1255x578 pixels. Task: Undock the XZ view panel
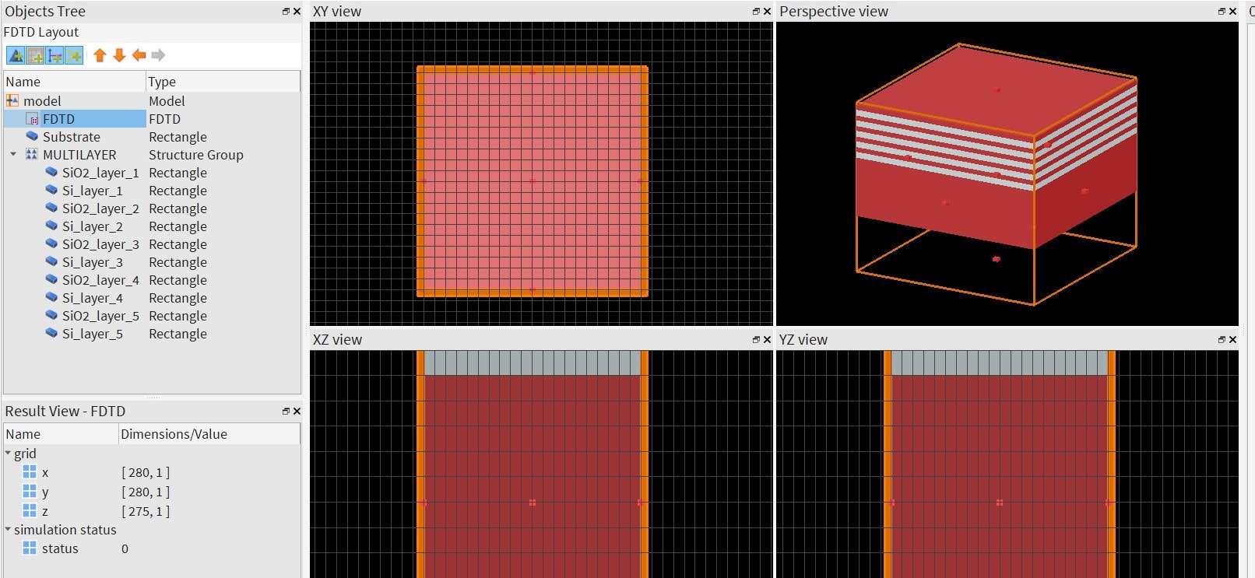[x=756, y=340]
